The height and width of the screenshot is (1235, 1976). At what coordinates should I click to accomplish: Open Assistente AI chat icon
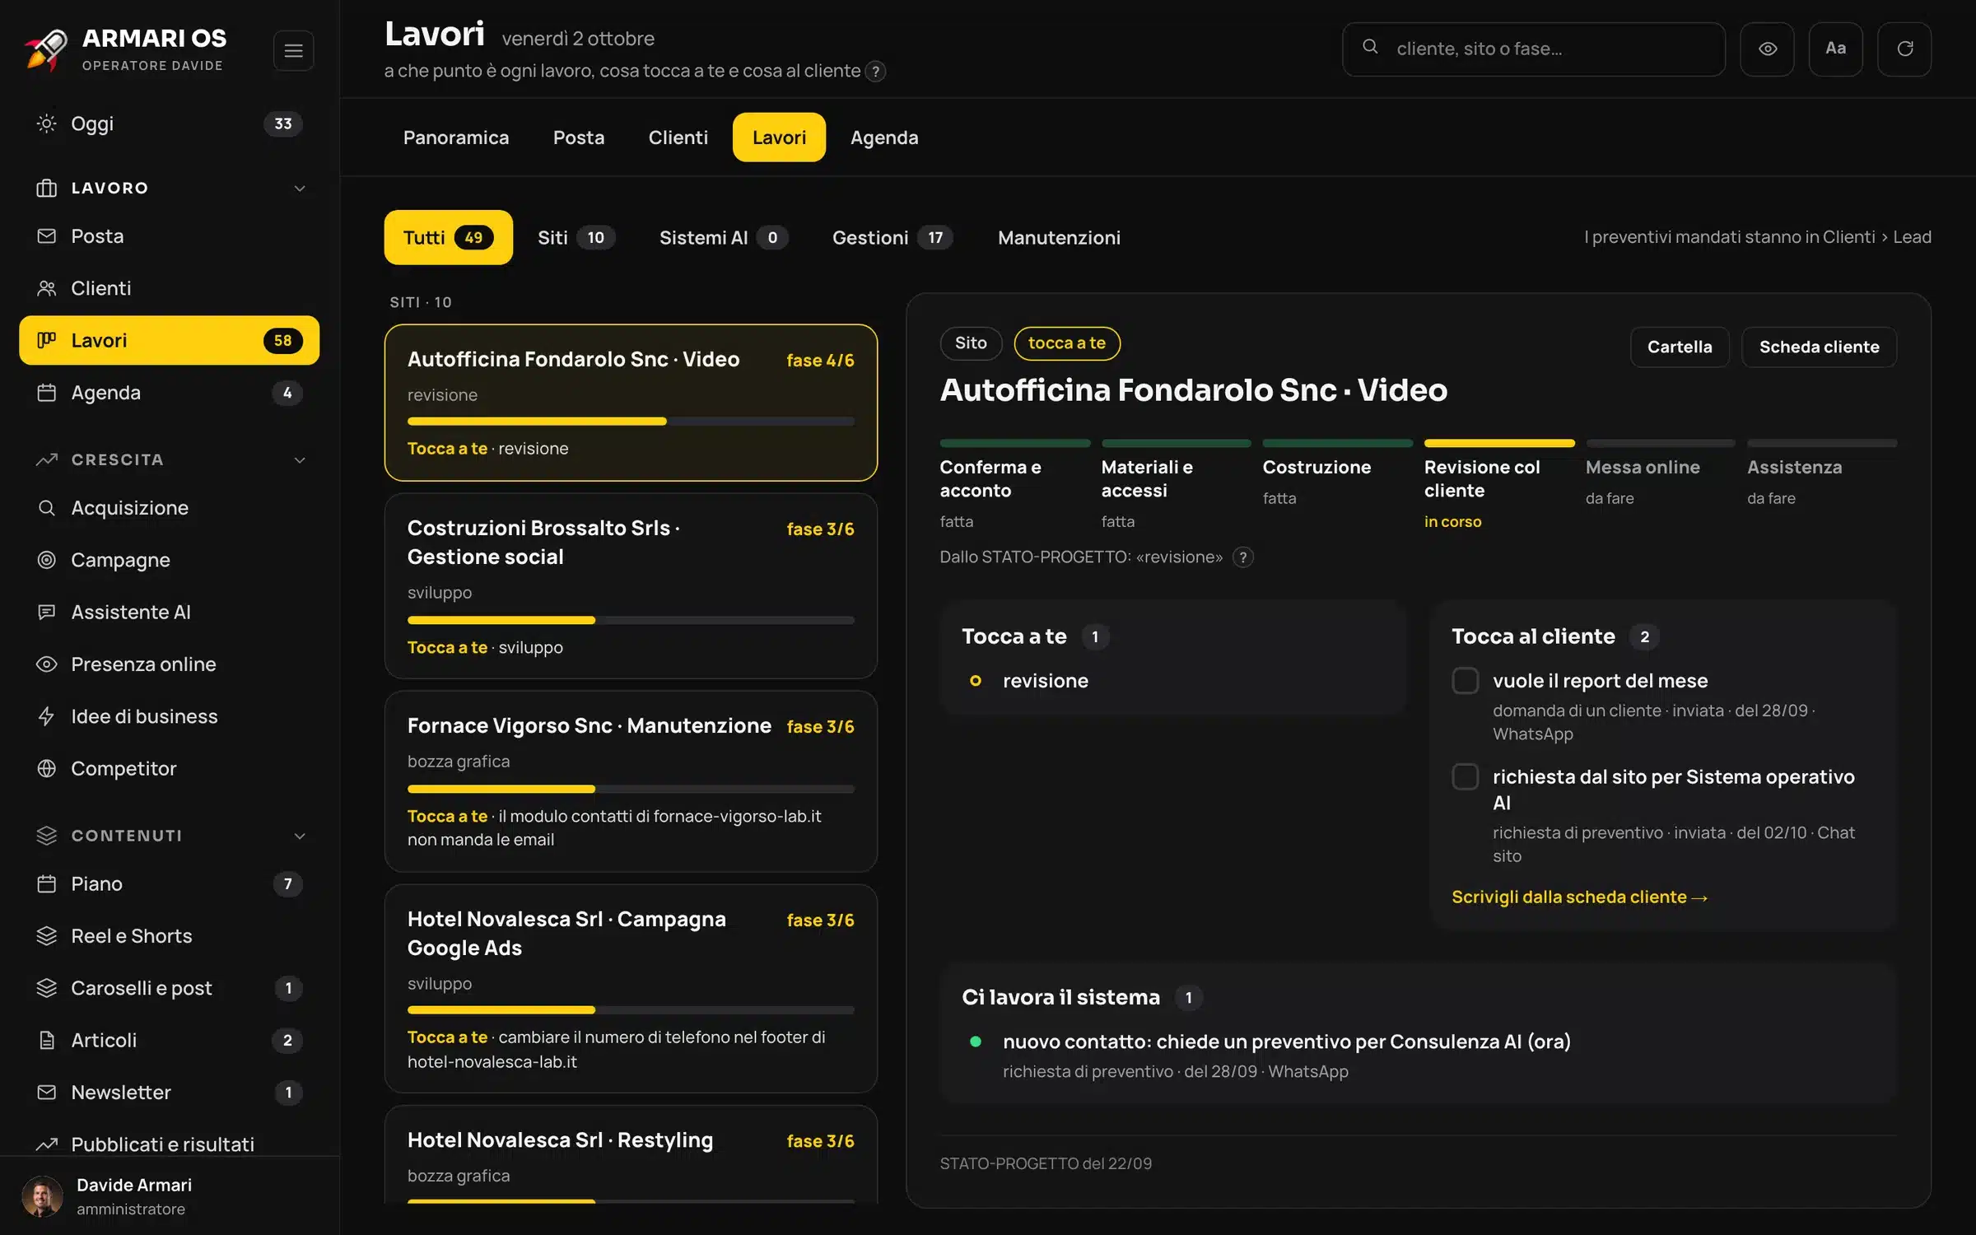point(47,612)
